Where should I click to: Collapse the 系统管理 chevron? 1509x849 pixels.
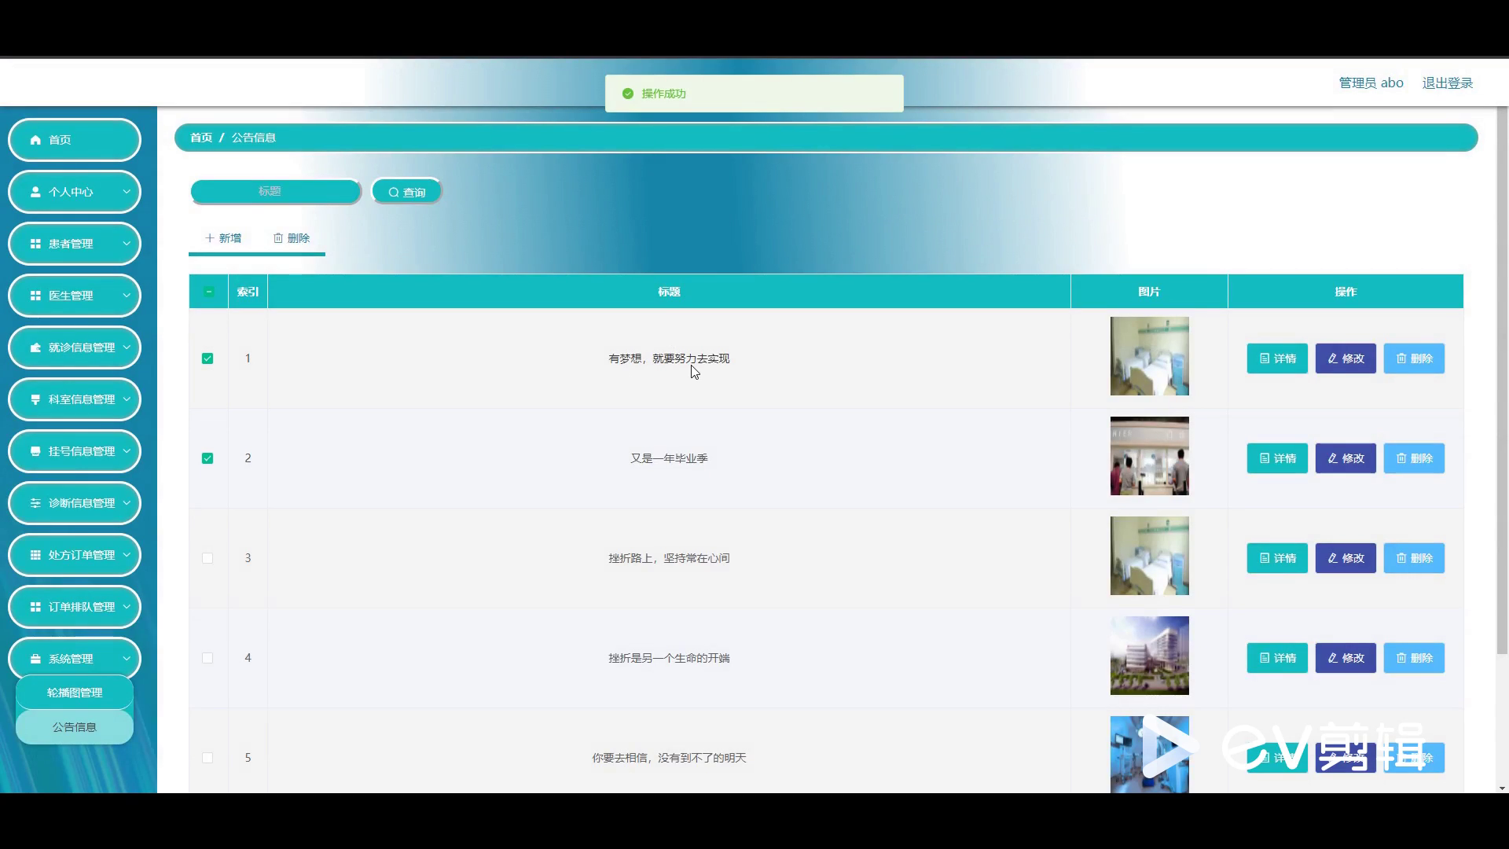pyautogui.click(x=127, y=659)
